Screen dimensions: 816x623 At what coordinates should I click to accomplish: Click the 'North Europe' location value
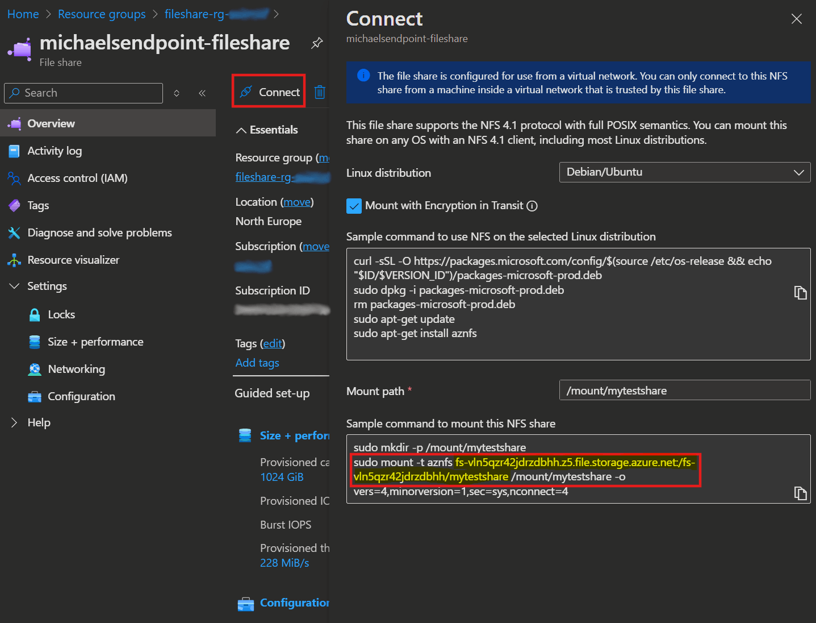click(269, 221)
